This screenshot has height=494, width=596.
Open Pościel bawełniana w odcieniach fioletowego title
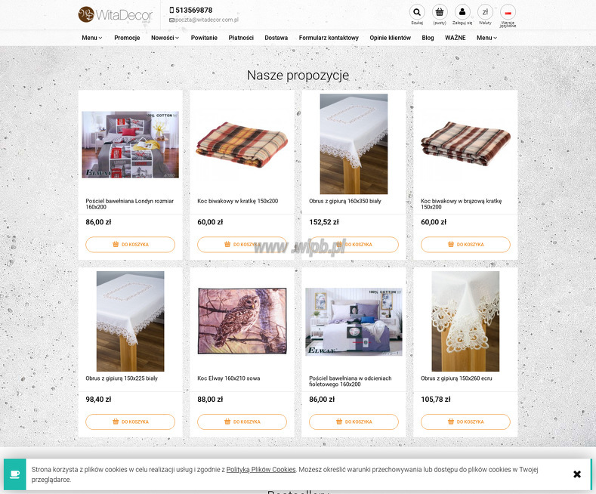point(350,381)
